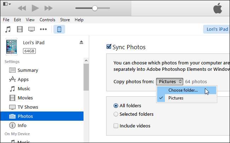Eject Lori's iPad
Image resolution: width=230 pixels, height=143 pixels.
click(x=81, y=42)
